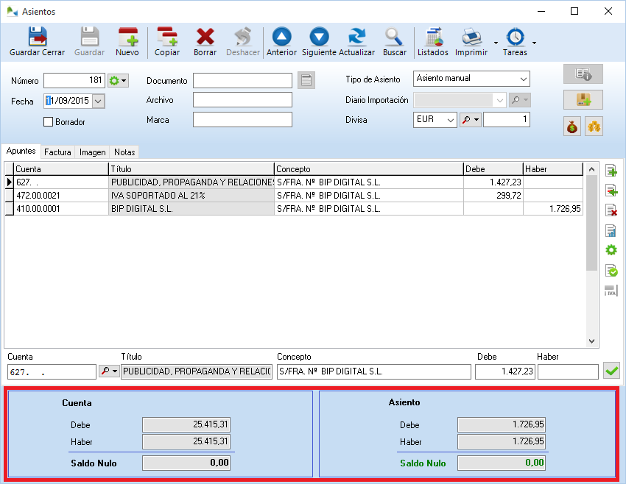Open the Fecha date picker dropdown
This screenshot has height=484, width=626.
[x=99, y=101]
